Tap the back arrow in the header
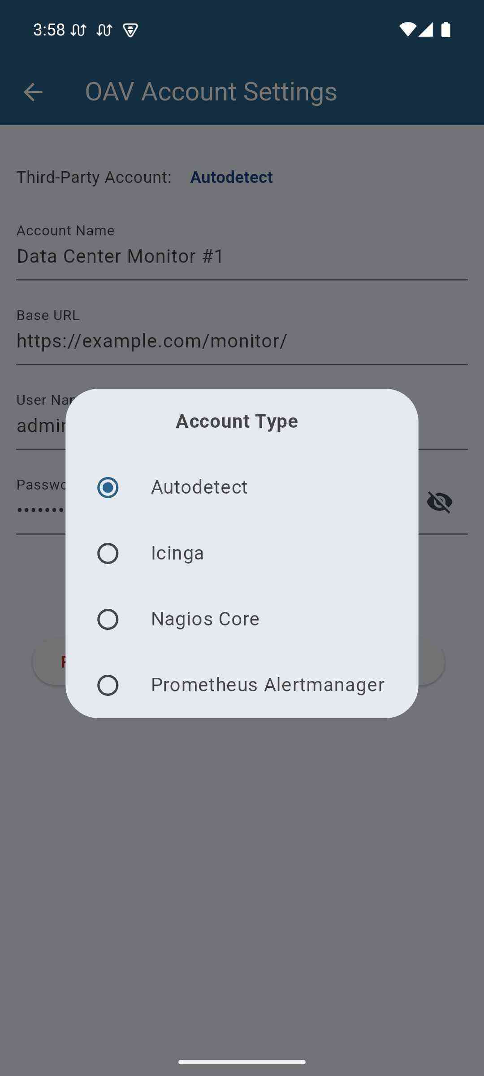Viewport: 484px width, 1076px height. click(x=33, y=92)
